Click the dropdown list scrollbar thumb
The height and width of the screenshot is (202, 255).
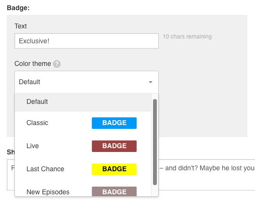coord(155,142)
